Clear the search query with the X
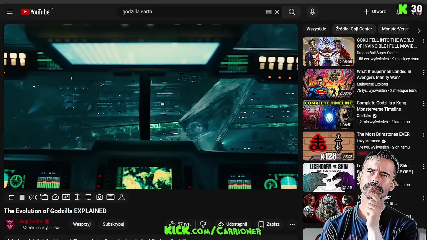427x240 pixels. coord(277,12)
